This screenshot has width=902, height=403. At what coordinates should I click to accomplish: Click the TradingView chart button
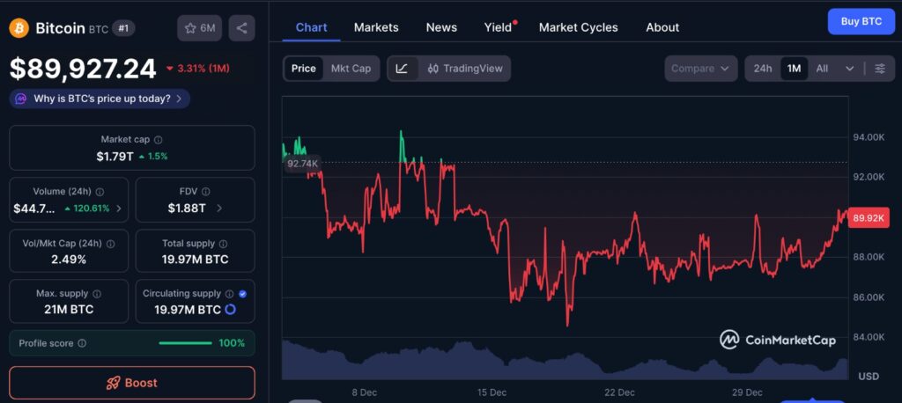tap(465, 69)
